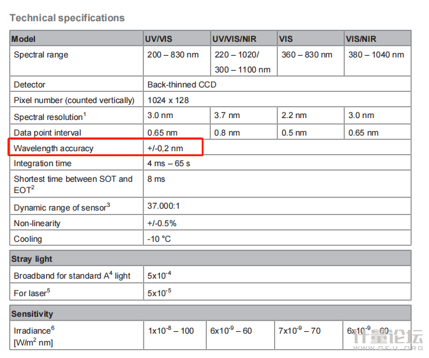Select the Stray light section header
429x358 pixels.
point(32,259)
